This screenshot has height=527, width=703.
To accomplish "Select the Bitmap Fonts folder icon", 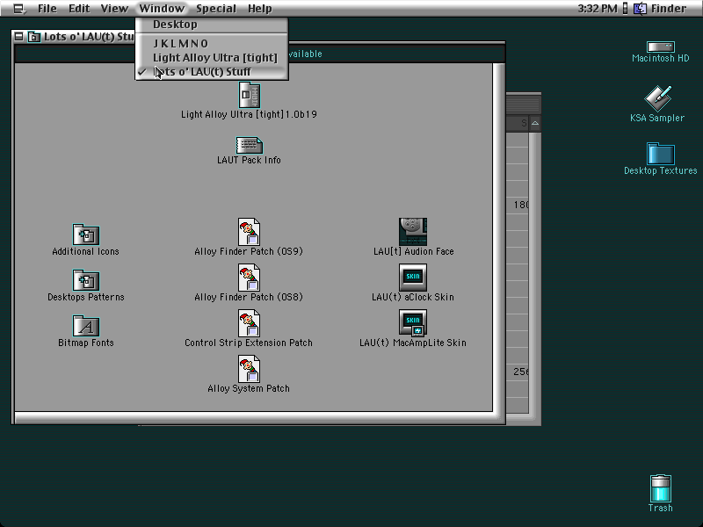I will [85, 326].
